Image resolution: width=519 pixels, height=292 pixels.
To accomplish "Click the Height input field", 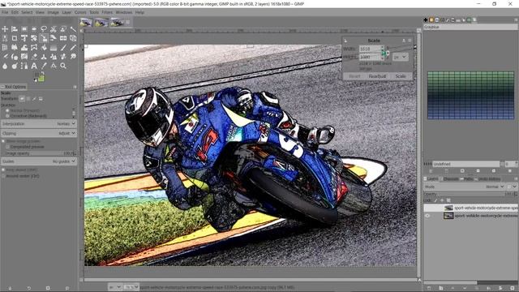I will [x=371, y=57].
